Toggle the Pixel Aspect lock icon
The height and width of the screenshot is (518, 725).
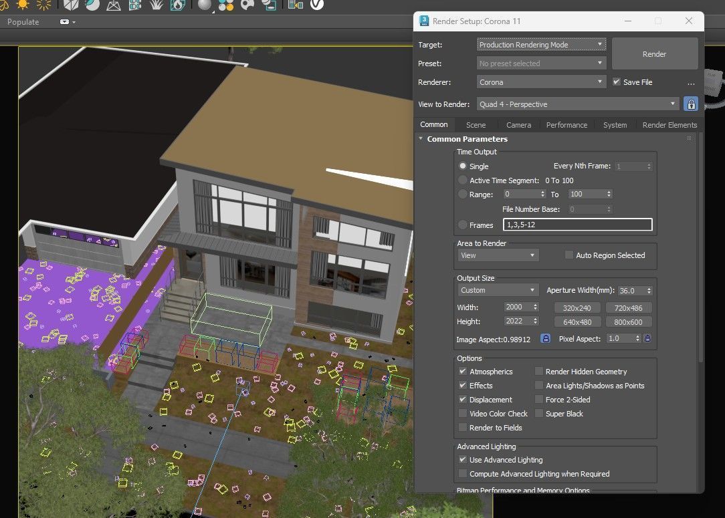click(647, 338)
